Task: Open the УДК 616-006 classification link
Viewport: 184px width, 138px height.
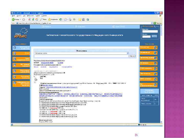Action: [x=48, y=85]
